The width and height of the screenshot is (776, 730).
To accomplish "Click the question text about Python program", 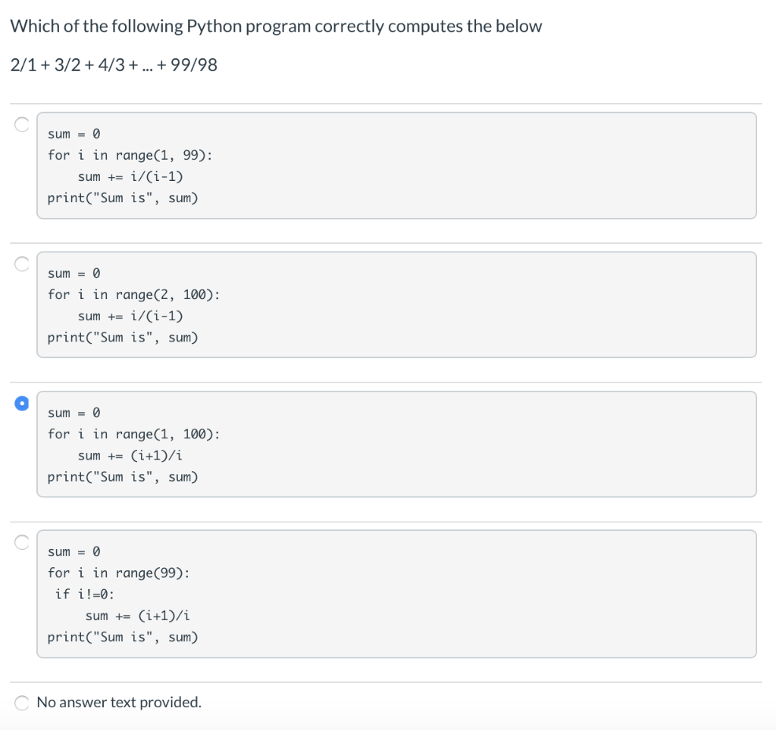I will 276,27.
